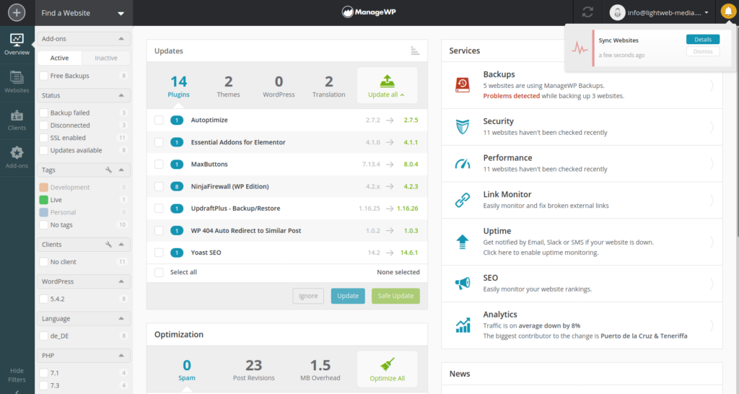This screenshot has width=739, height=394.
Task: Click the Analytics chart icon
Action: 463,325
